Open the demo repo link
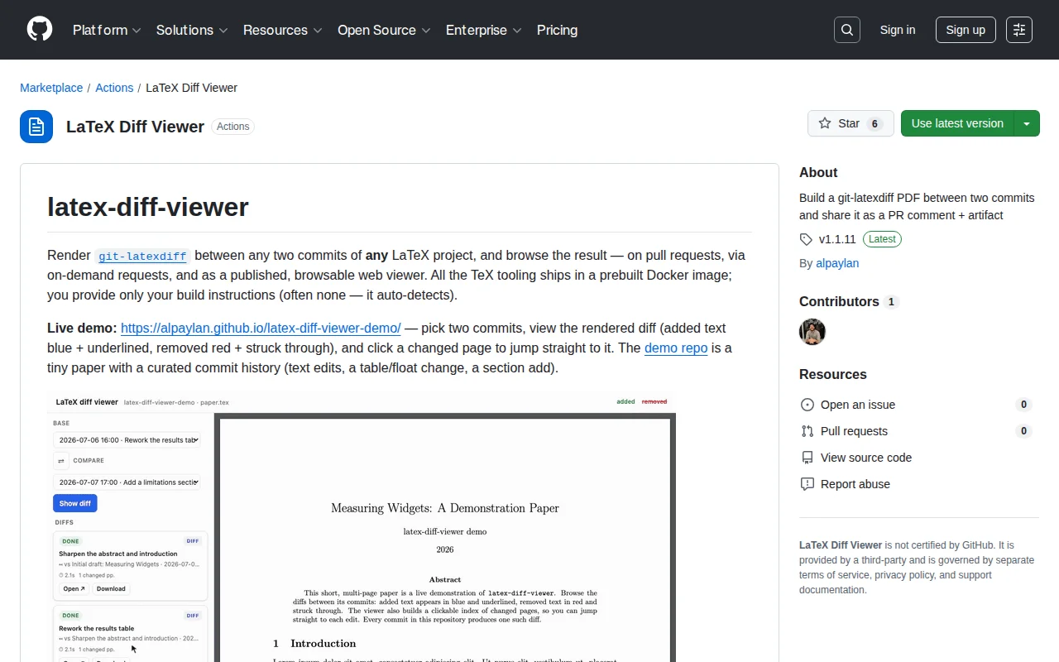Screen dimensions: 1059x662 point(676,348)
